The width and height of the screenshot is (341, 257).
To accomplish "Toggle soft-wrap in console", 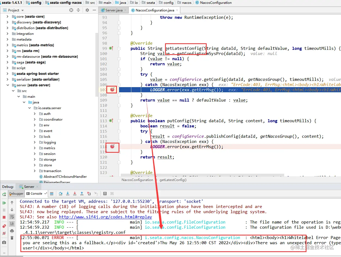I will [x=12, y=217].
